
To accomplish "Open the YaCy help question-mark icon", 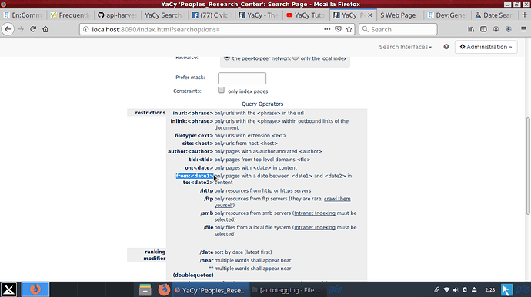I will click(x=446, y=47).
